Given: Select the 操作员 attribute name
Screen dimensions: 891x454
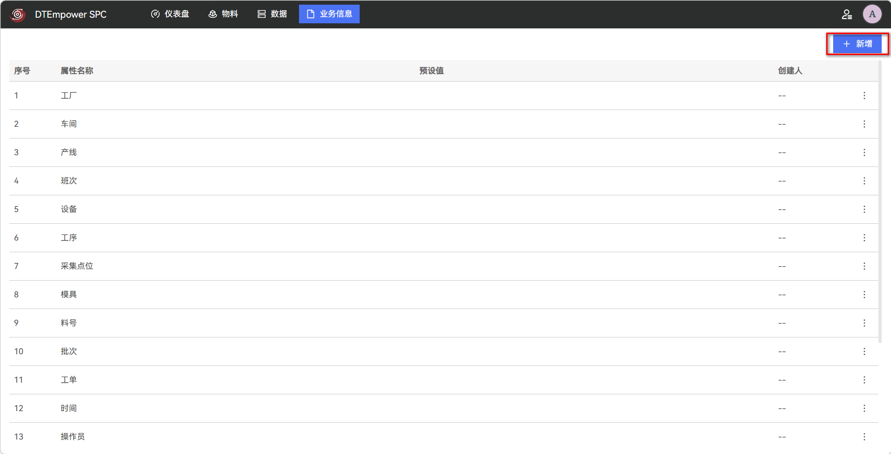Looking at the screenshot, I should click(73, 437).
